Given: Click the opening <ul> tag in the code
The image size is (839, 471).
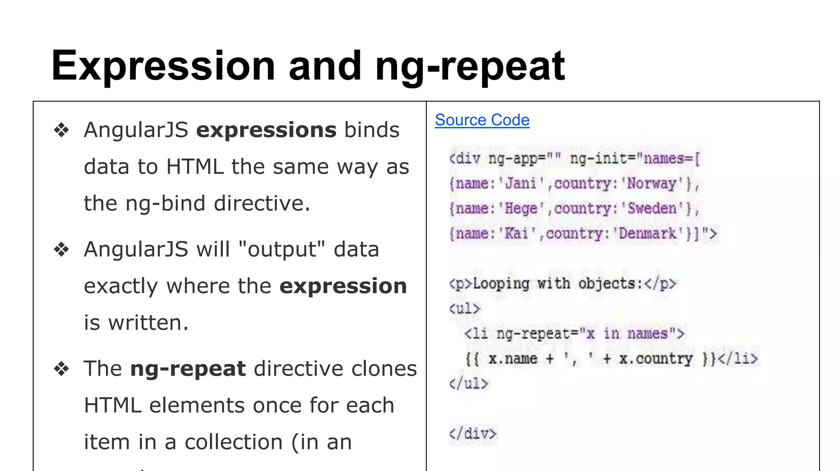Looking at the screenshot, I should click(465, 309).
